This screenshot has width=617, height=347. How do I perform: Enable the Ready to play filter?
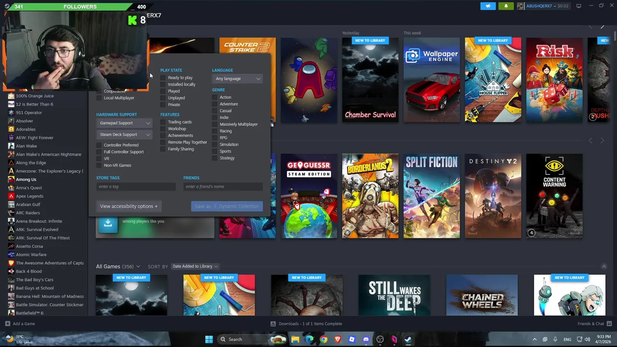(x=163, y=78)
